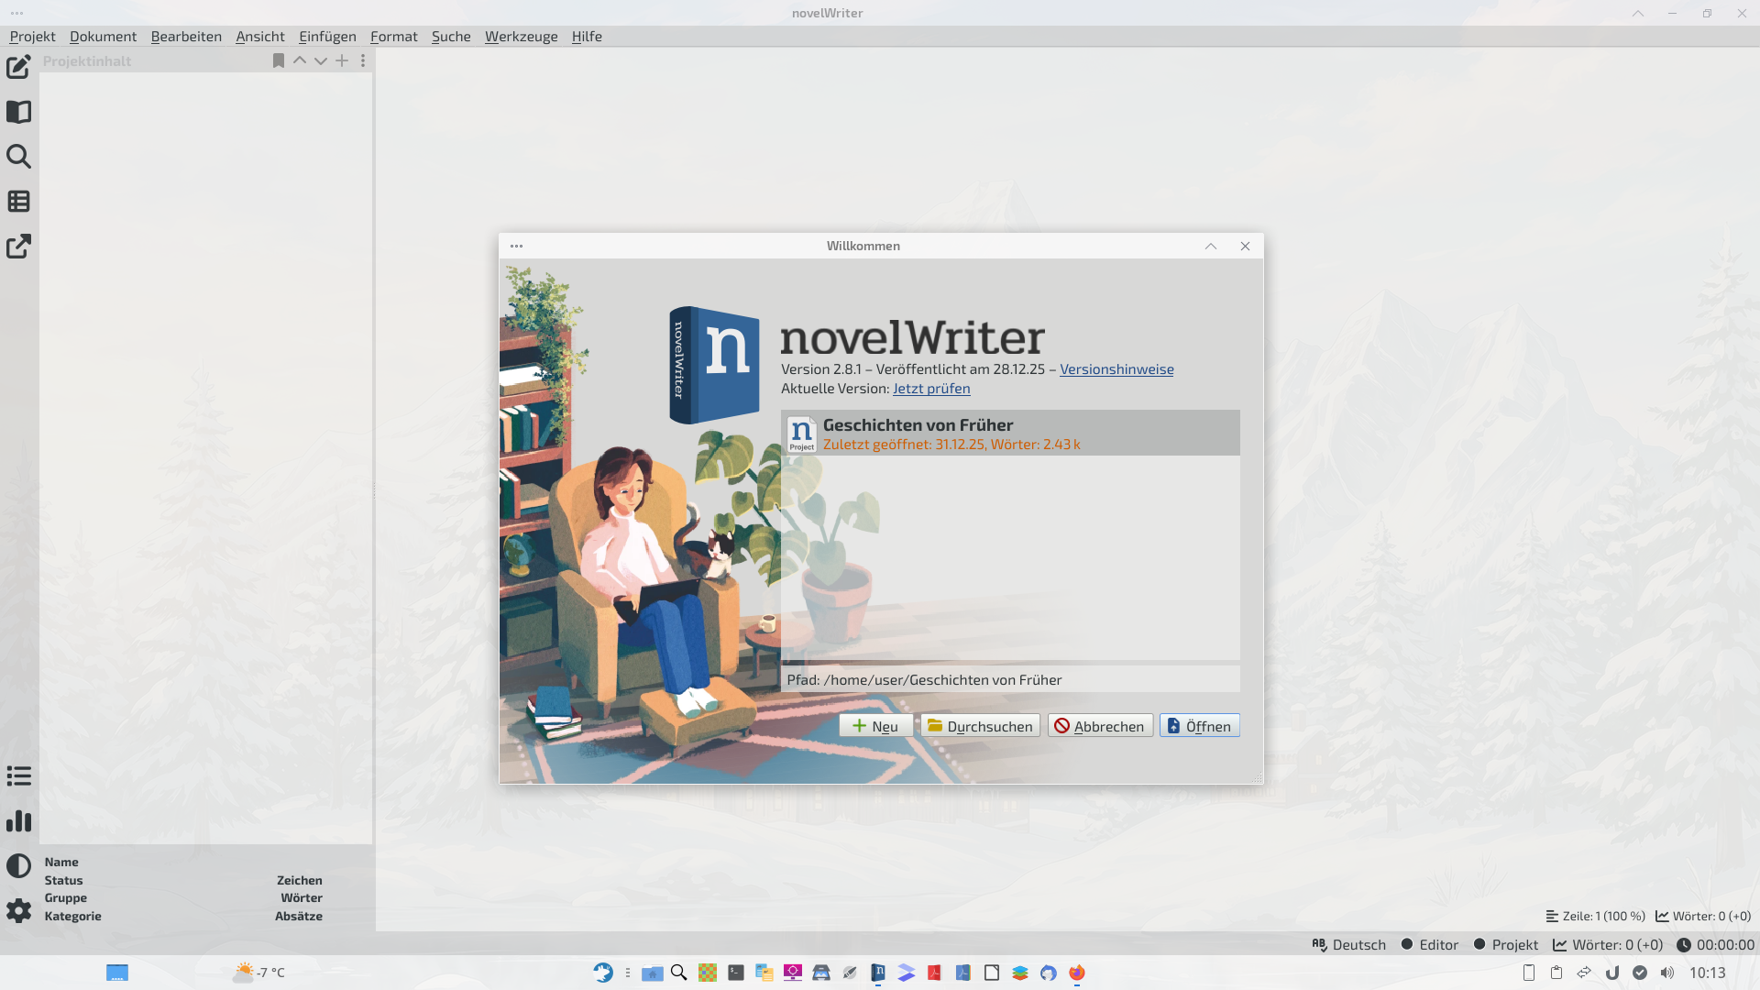
Task: Open the novel view book icon
Action: click(18, 112)
